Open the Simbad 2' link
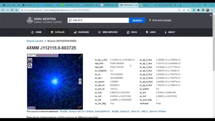 [125, 111]
